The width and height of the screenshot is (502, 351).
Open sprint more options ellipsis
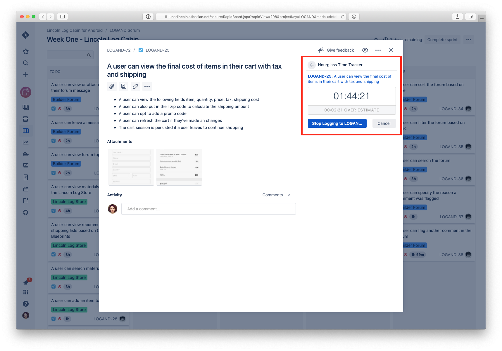point(469,40)
